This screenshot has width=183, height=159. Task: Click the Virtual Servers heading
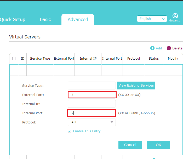coord(25,37)
